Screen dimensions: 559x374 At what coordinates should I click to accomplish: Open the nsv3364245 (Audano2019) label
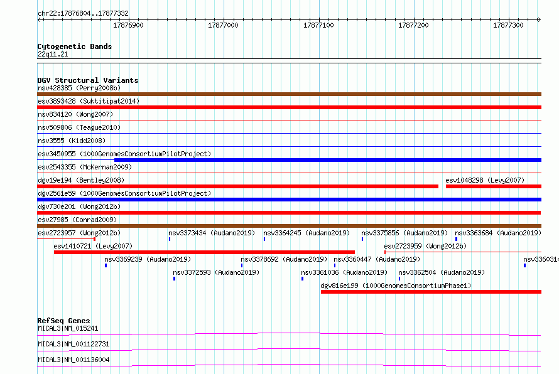click(x=307, y=233)
